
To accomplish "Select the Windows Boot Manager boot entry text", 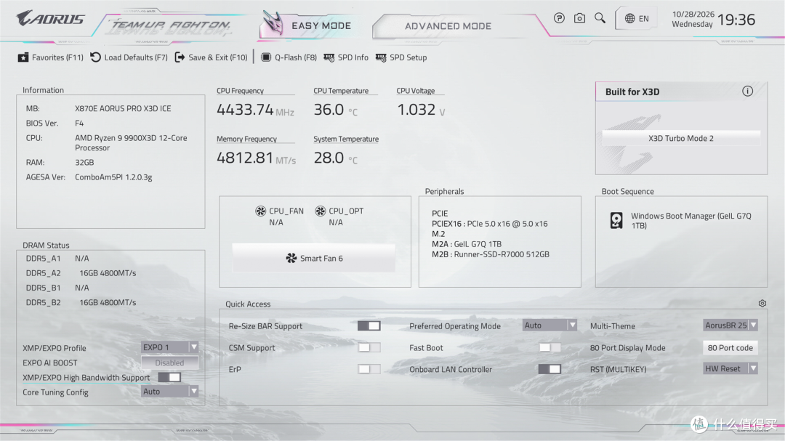I will 691,221.
